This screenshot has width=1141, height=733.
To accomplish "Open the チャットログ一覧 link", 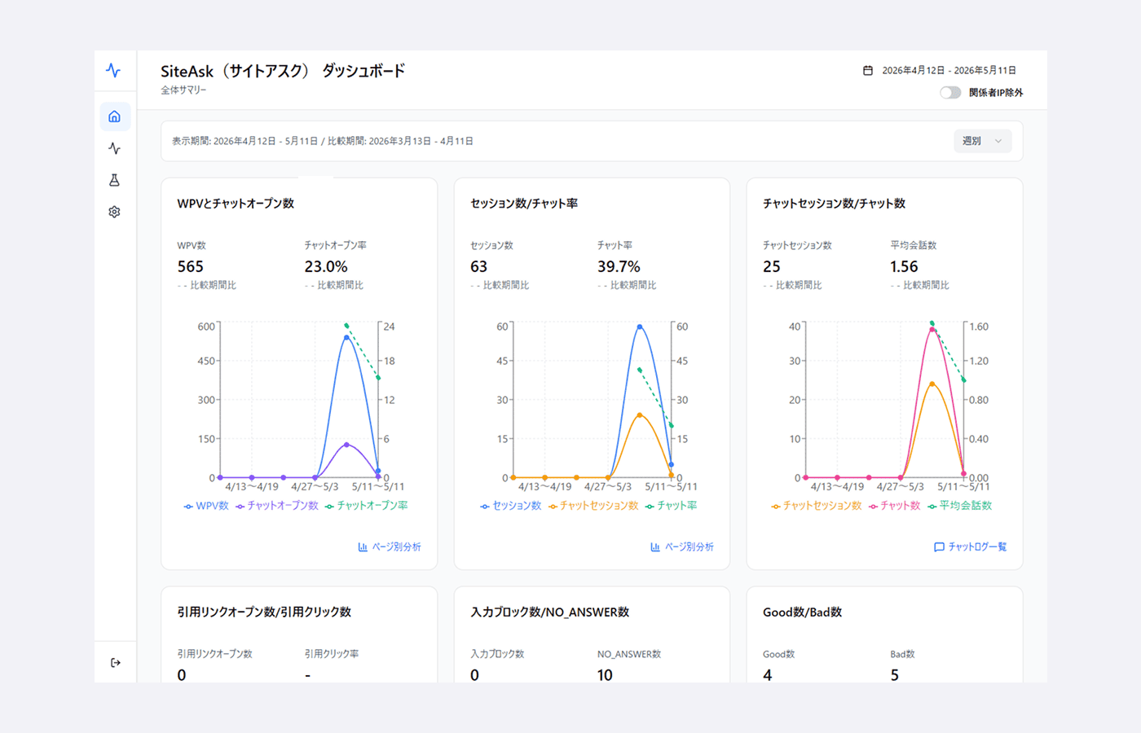I will (x=970, y=547).
